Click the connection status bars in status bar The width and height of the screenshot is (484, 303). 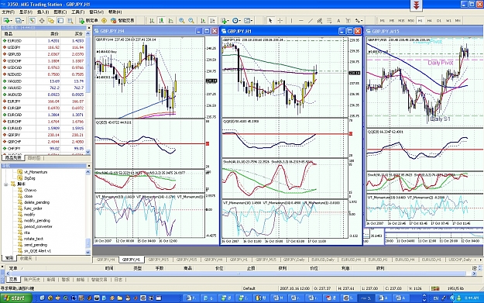click(x=435, y=288)
